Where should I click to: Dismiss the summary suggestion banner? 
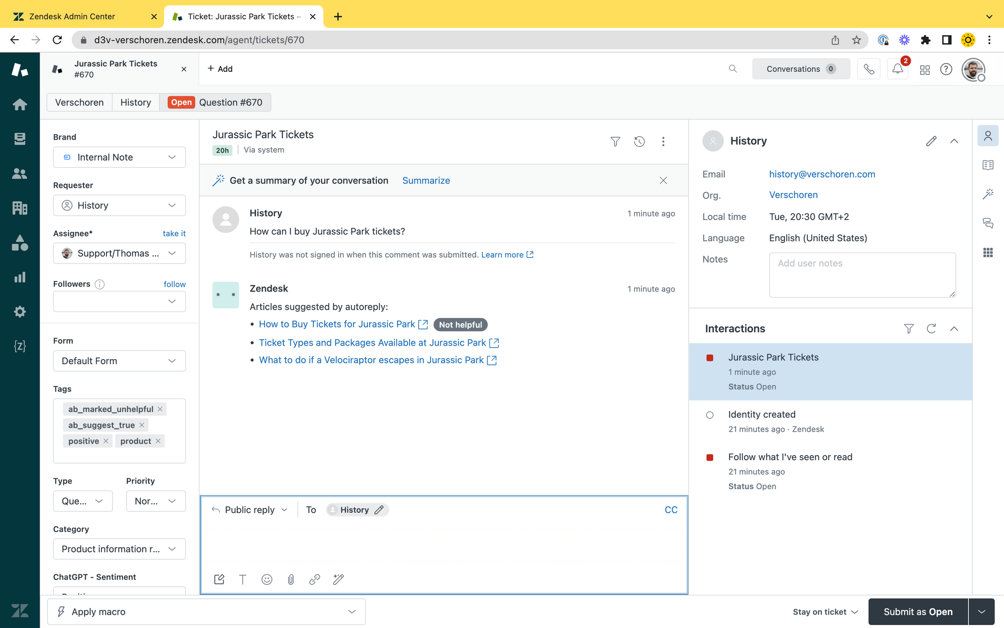[663, 180]
